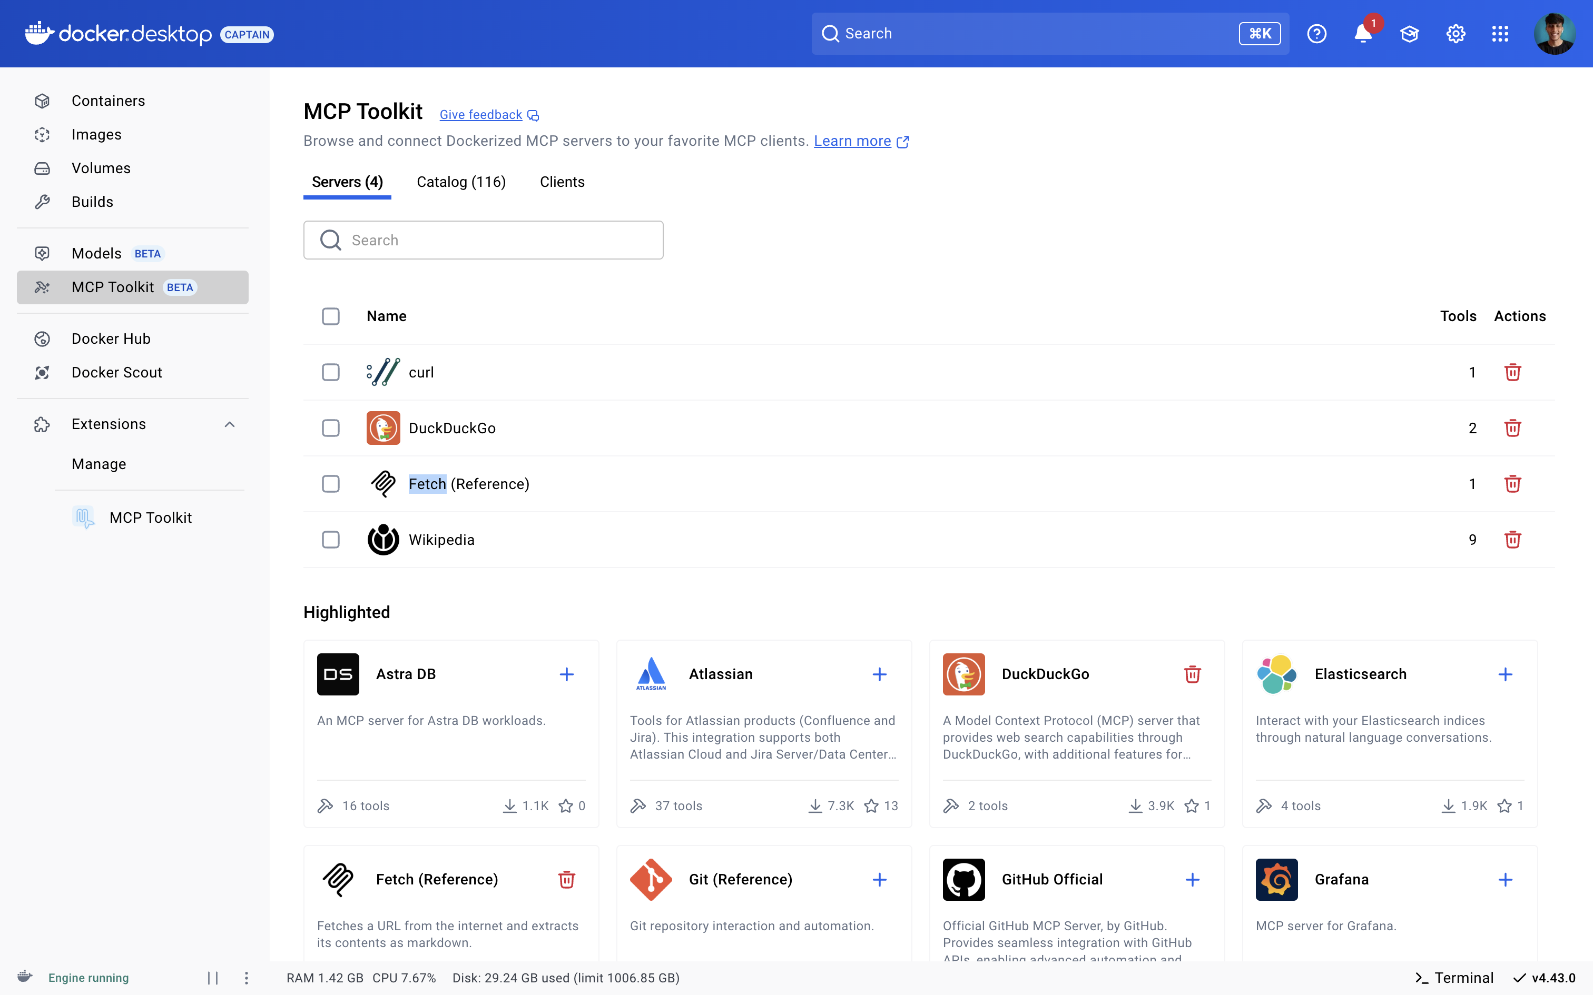The width and height of the screenshot is (1593, 995).
Task: Add Astra DB with plus icon
Action: 566,674
